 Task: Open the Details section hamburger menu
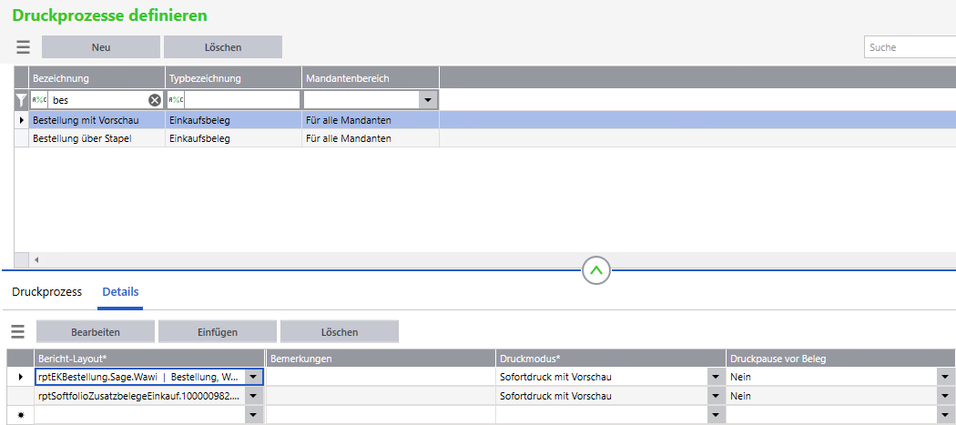[18, 332]
